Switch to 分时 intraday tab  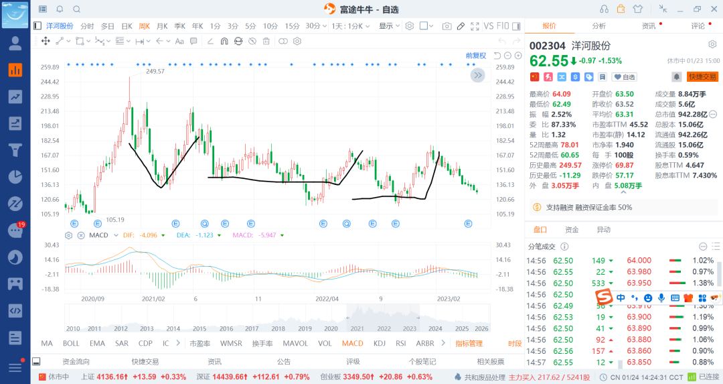point(87,26)
